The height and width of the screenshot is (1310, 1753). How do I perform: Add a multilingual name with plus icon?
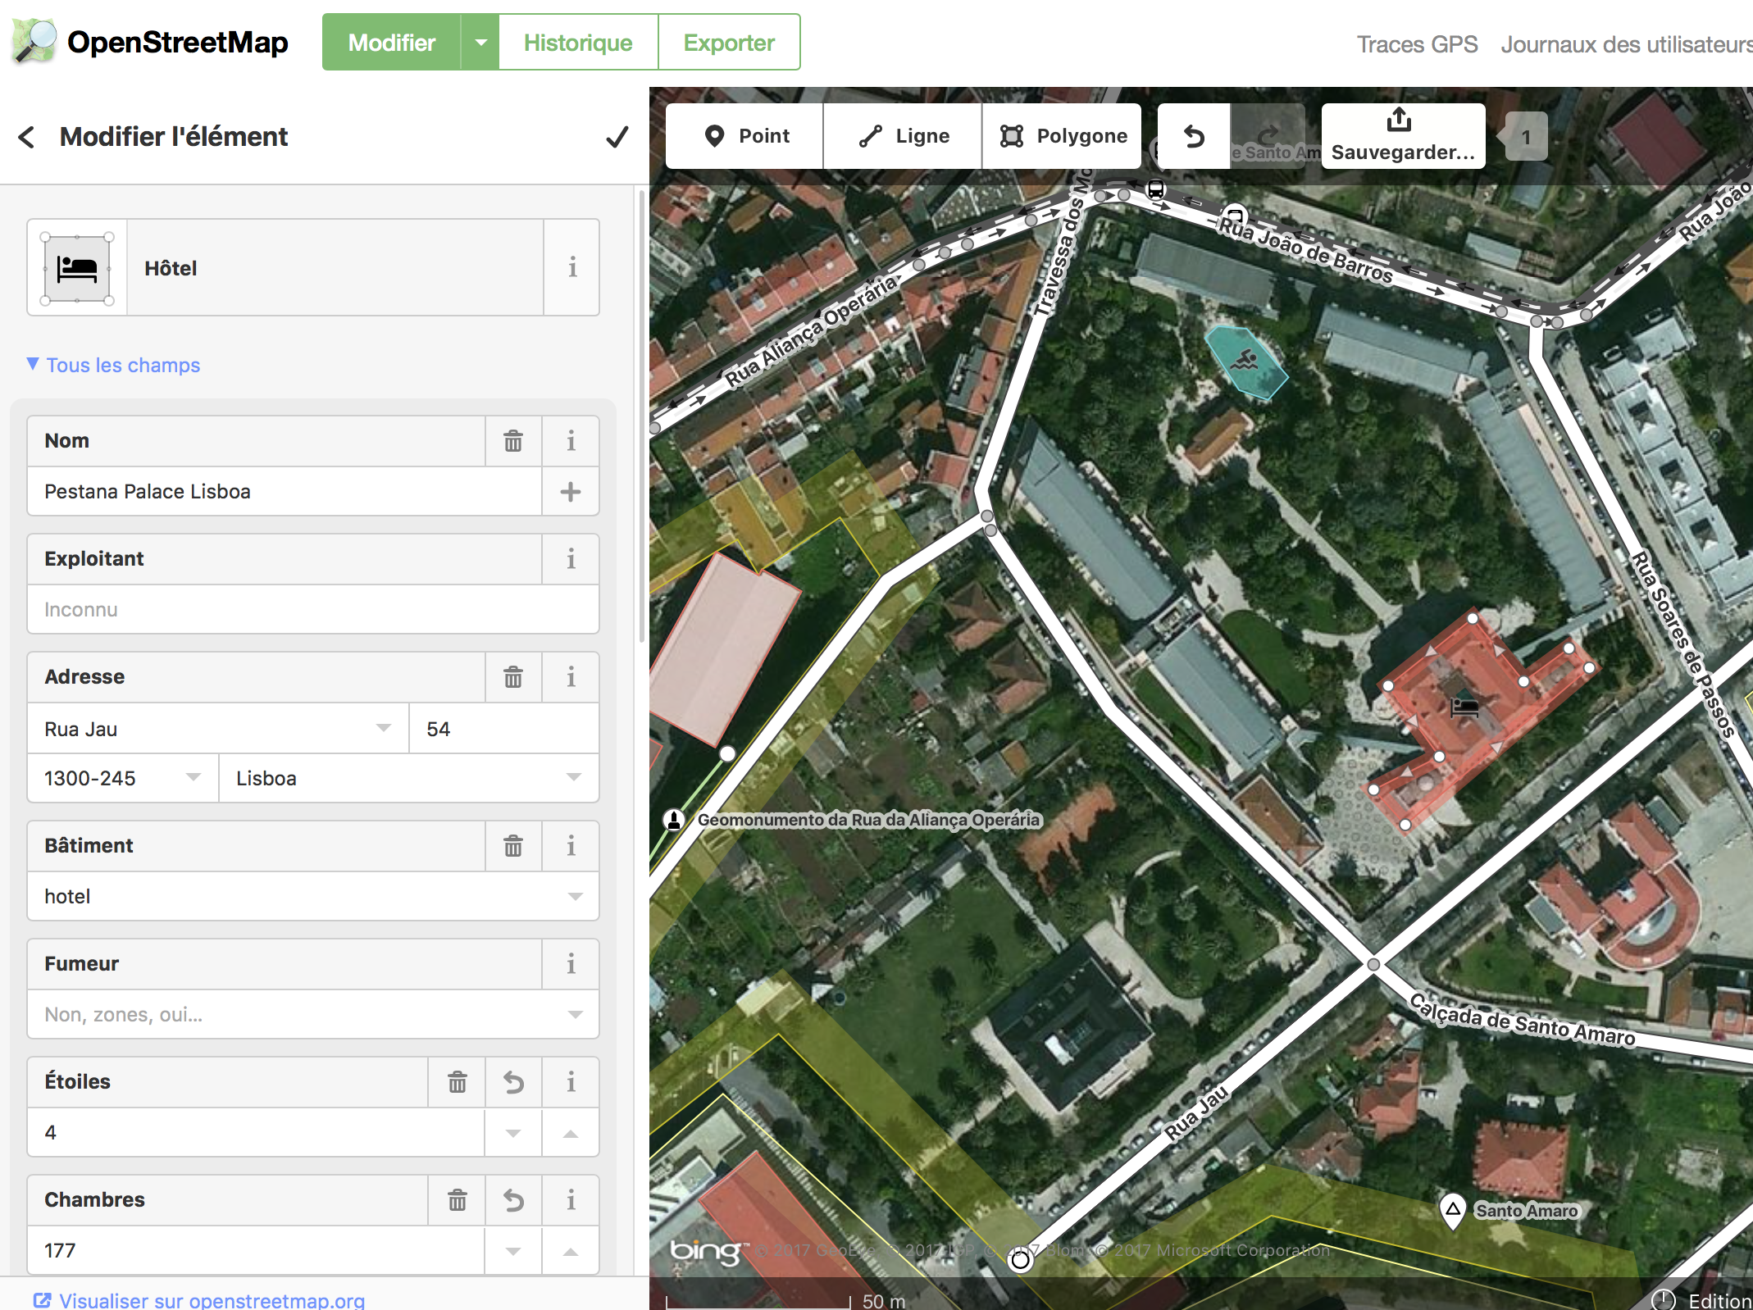(x=571, y=492)
